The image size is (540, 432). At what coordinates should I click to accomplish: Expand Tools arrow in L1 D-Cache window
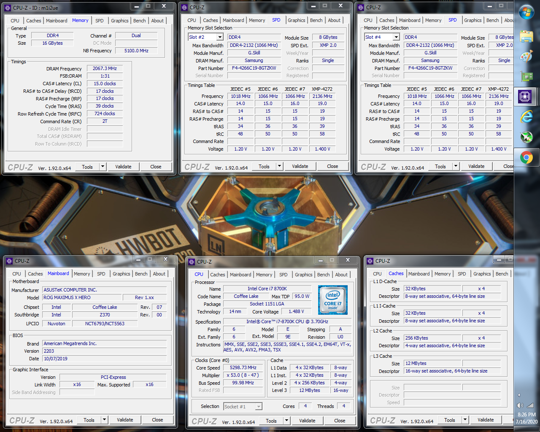(x=465, y=420)
